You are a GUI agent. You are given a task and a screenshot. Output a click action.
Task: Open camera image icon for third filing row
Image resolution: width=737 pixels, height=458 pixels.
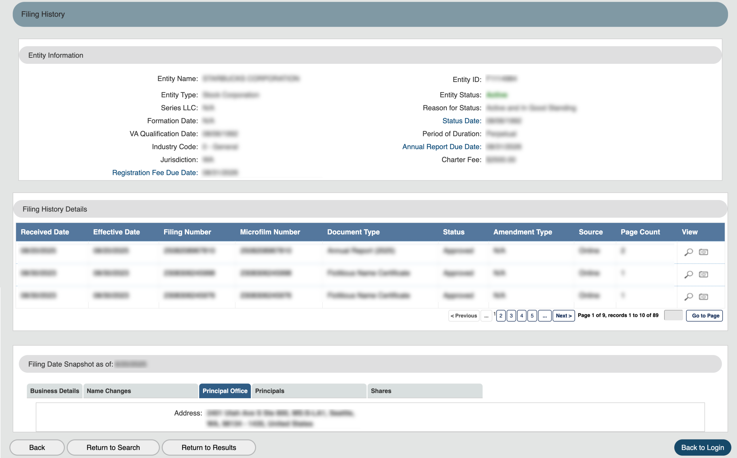tap(703, 297)
